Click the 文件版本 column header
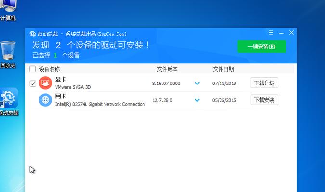The image size is (325, 192). [x=167, y=69]
